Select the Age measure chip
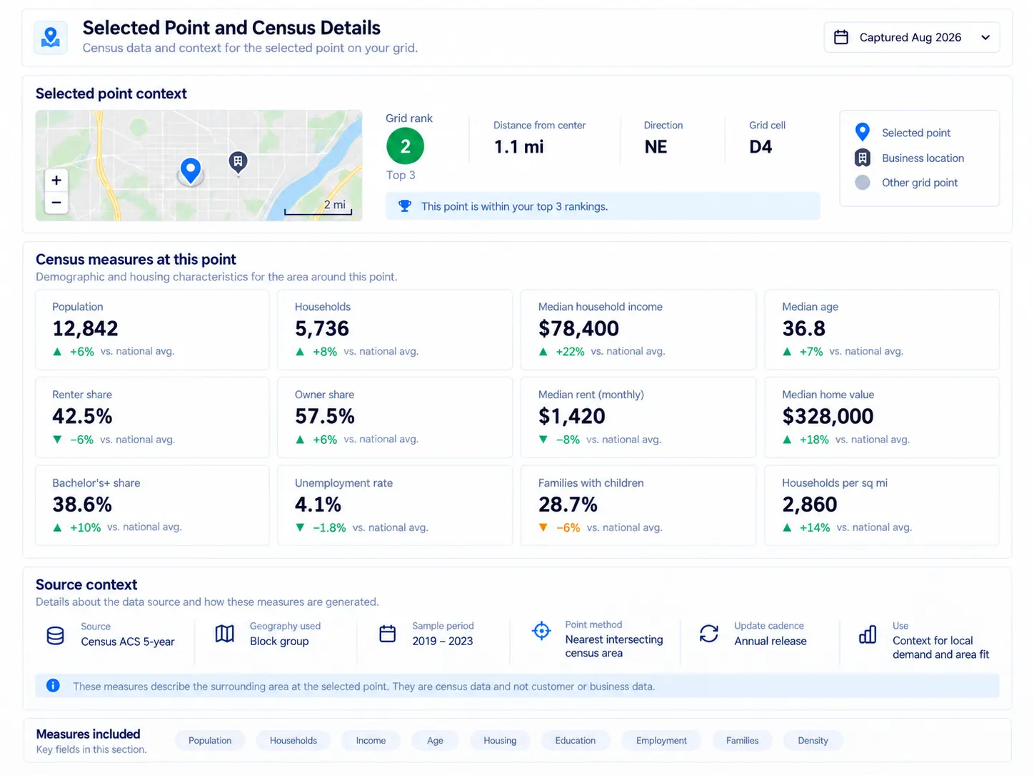This screenshot has height=775, width=1034. [435, 741]
